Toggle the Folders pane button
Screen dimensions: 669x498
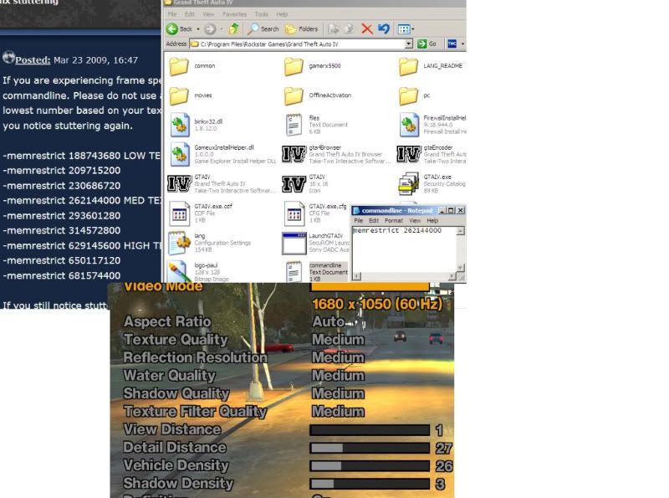point(302,29)
